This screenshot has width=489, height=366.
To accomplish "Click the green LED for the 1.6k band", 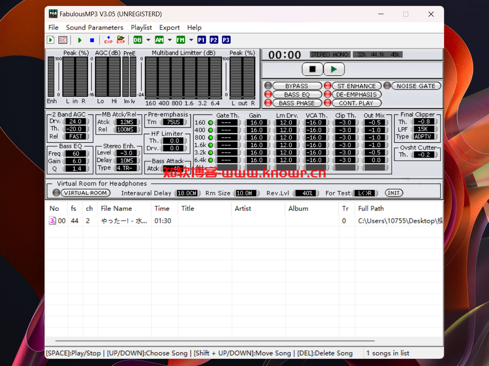I will click(x=211, y=145).
